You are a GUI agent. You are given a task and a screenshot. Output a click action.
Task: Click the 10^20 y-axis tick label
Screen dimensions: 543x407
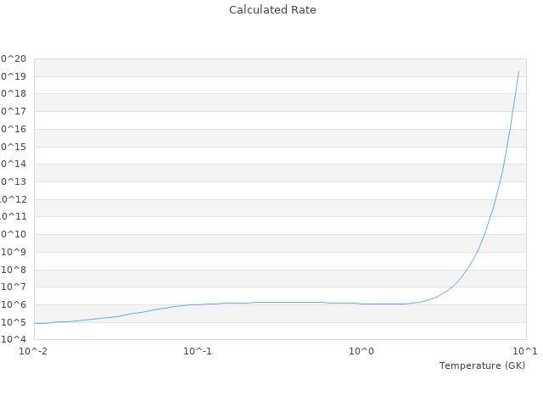[x=14, y=59]
